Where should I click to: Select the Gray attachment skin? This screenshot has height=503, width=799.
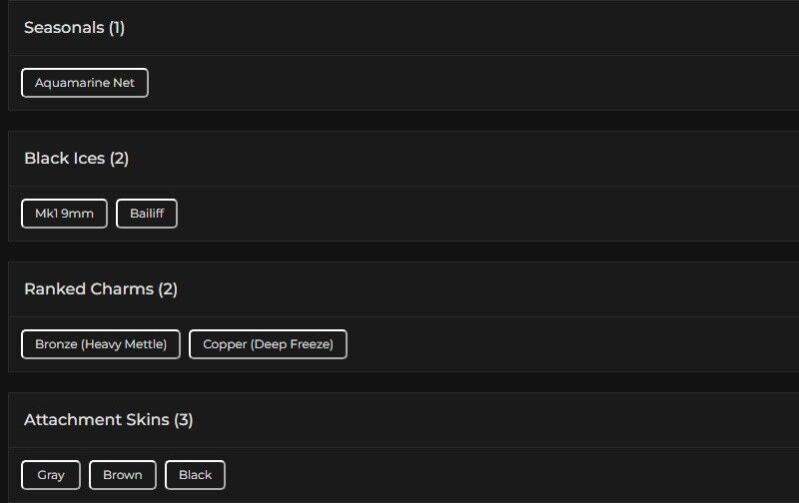click(x=51, y=475)
